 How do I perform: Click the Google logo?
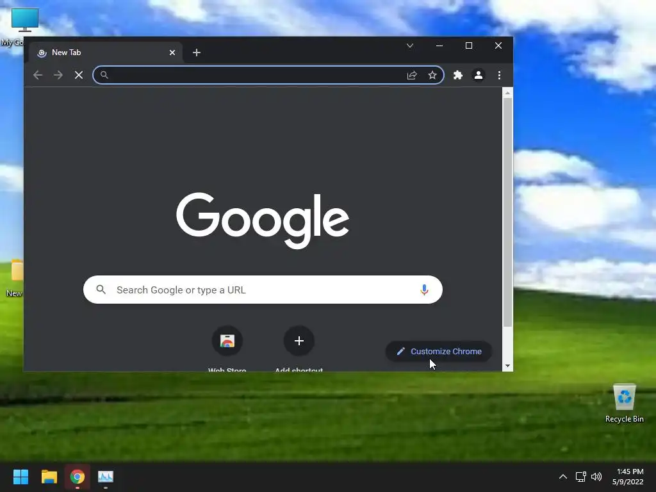(x=262, y=220)
